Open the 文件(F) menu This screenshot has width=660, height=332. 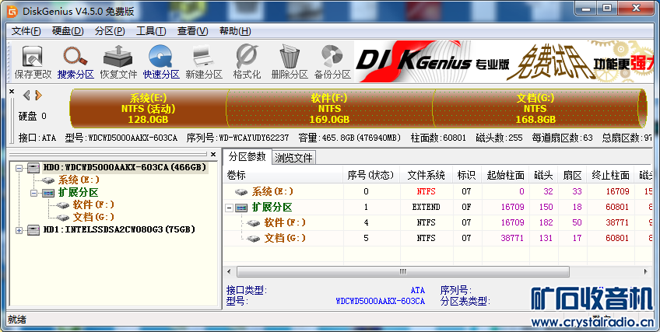26,31
